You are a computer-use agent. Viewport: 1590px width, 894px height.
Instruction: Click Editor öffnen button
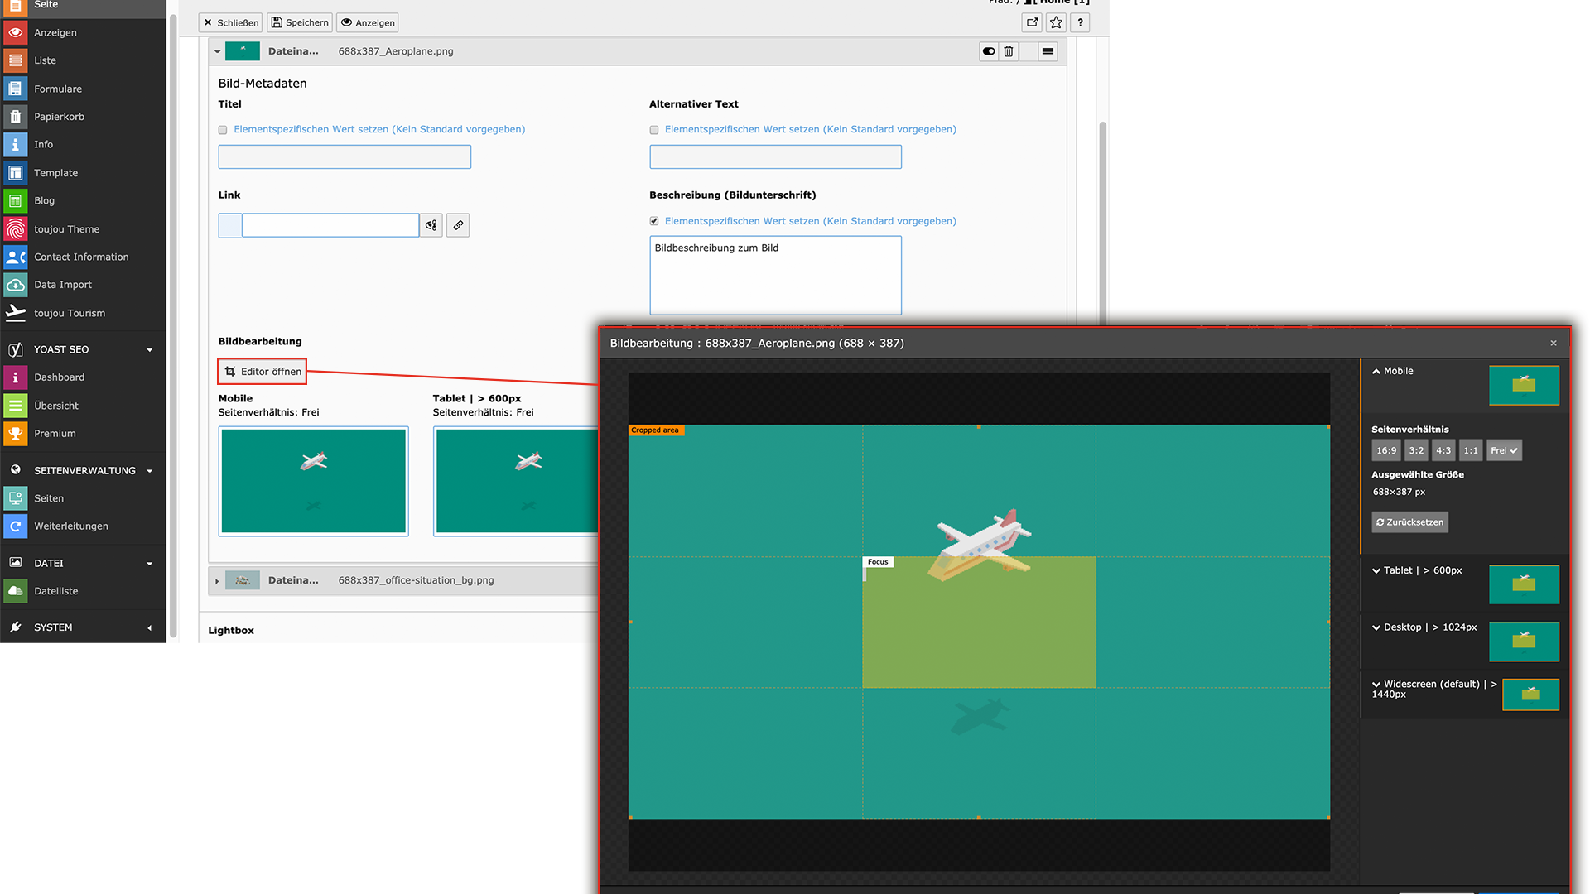263,372
